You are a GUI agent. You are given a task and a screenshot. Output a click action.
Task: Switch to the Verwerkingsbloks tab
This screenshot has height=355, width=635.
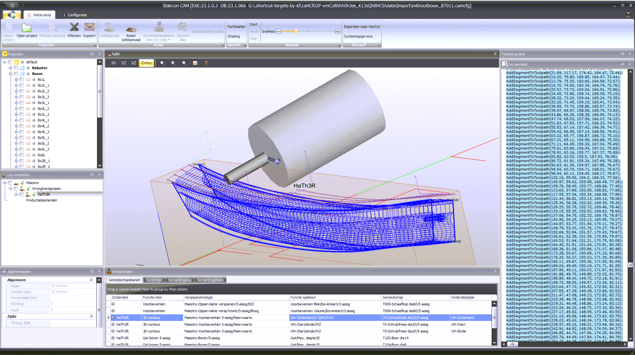coord(210,280)
